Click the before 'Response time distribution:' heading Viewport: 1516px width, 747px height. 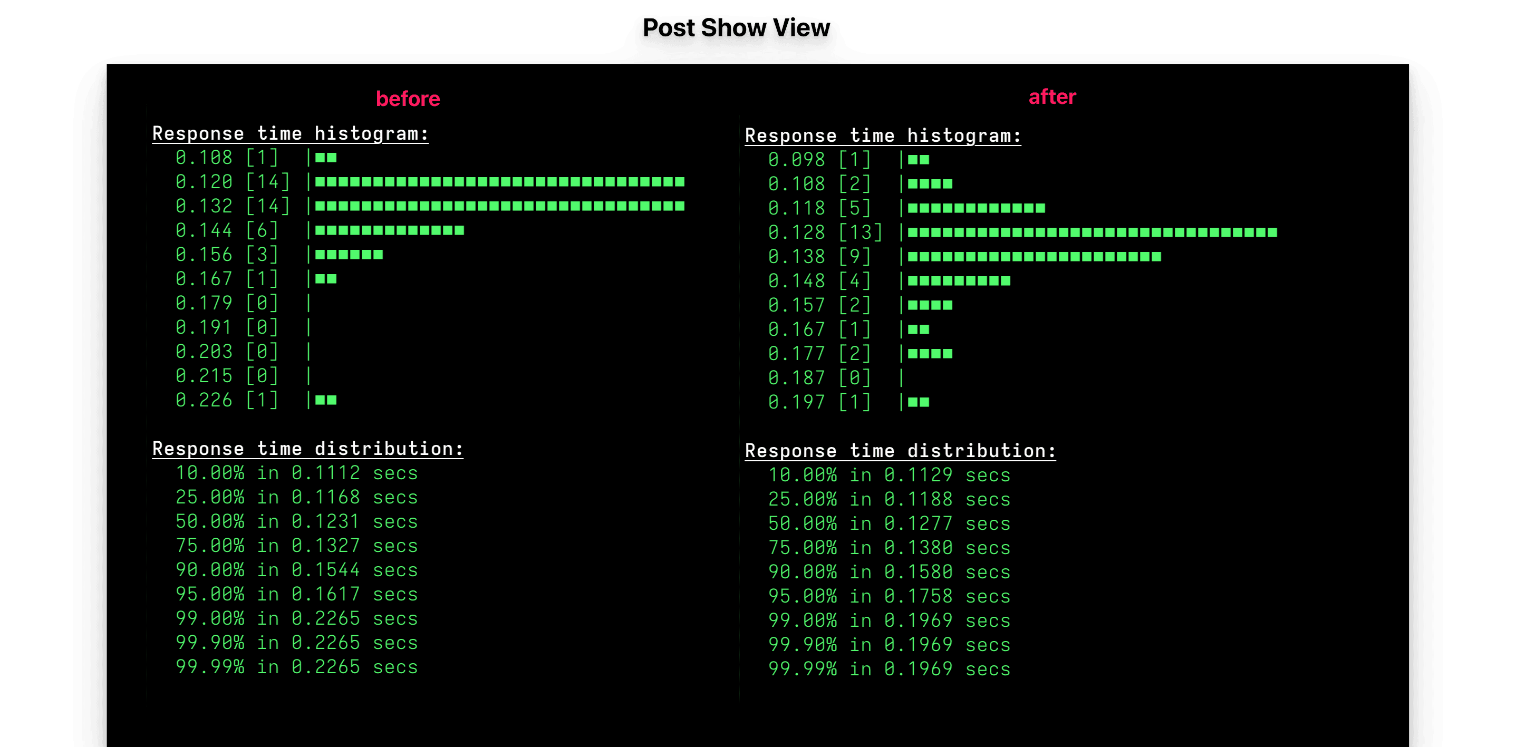pyautogui.click(x=308, y=449)
